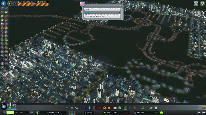The width and height of the screenshot is (206, 115).
Task: Toggle simulation play/pause button
Action: (4, 112)
